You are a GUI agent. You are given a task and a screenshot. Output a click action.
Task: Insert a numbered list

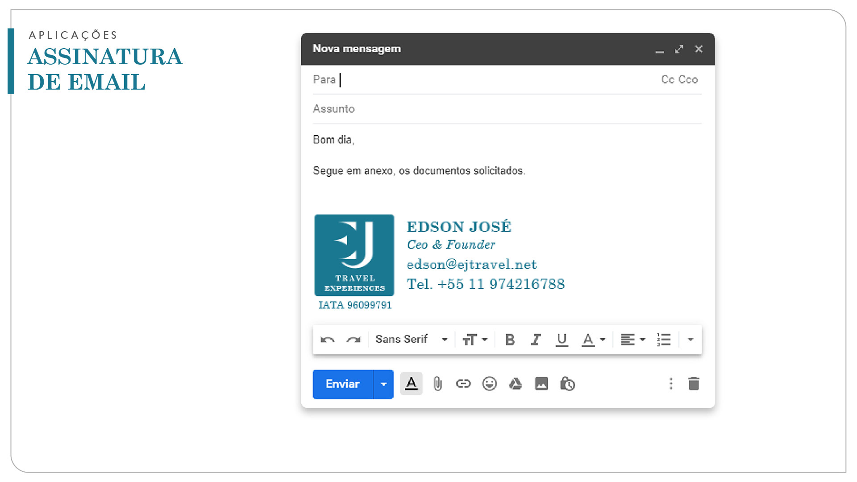click(664, 340)
